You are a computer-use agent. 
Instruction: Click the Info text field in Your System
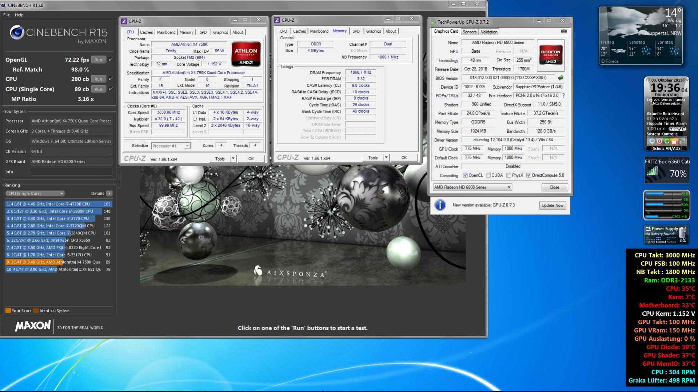point(71,172)
